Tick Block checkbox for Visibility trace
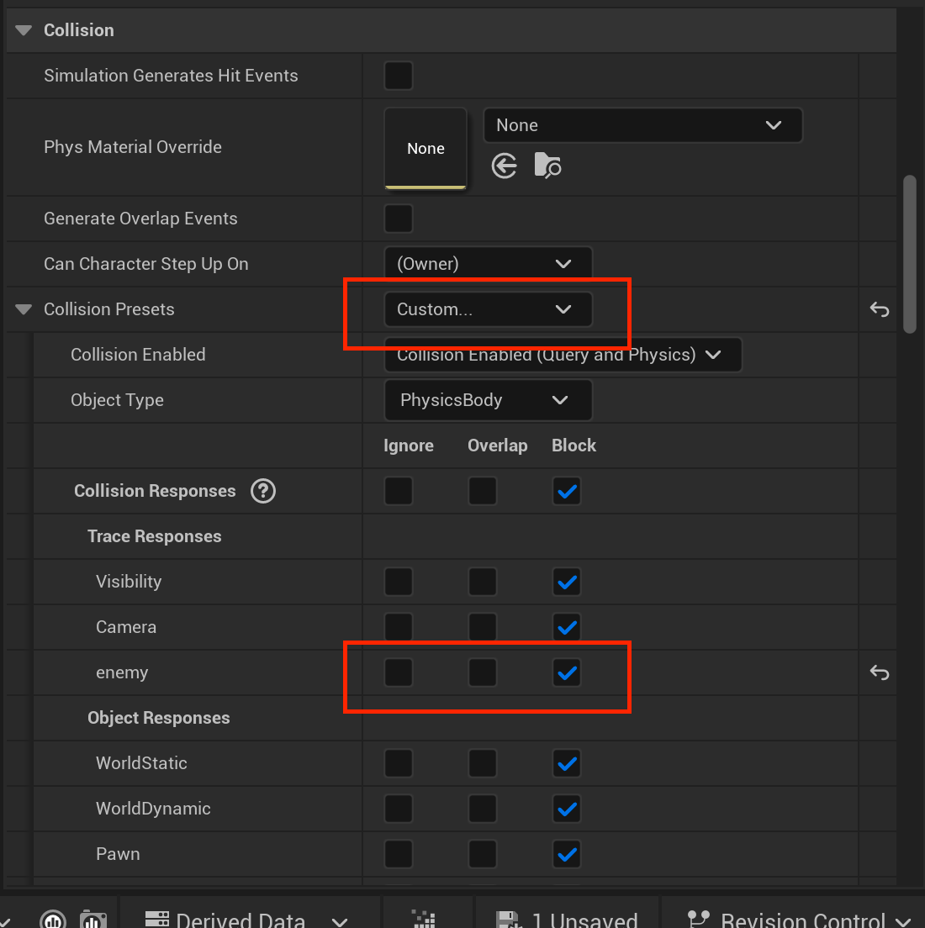Viewport: 925px width, 928px height. pos(567,582)
